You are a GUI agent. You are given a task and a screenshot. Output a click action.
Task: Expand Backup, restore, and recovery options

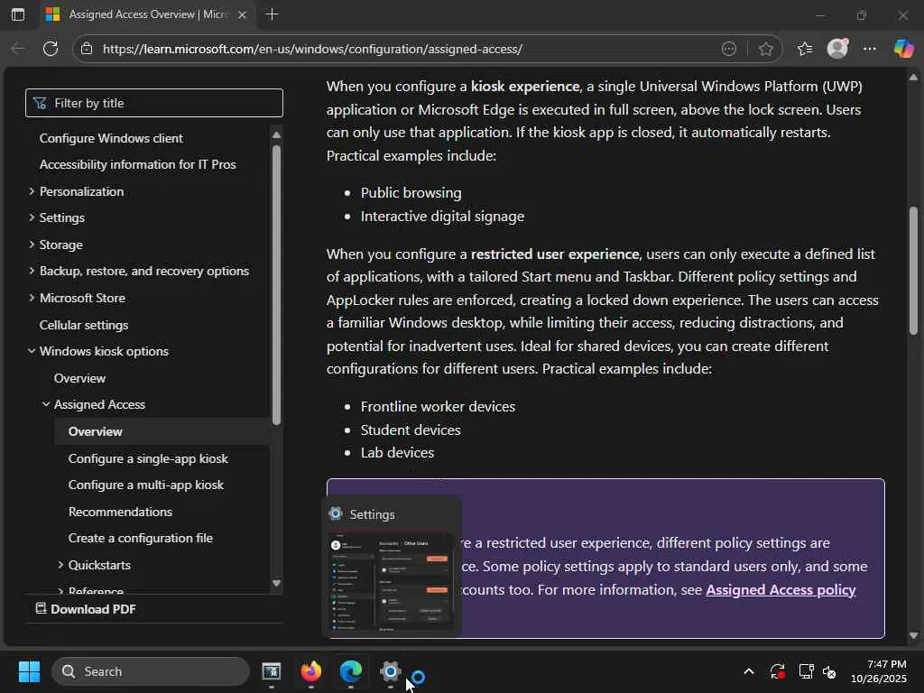point(32,271)
